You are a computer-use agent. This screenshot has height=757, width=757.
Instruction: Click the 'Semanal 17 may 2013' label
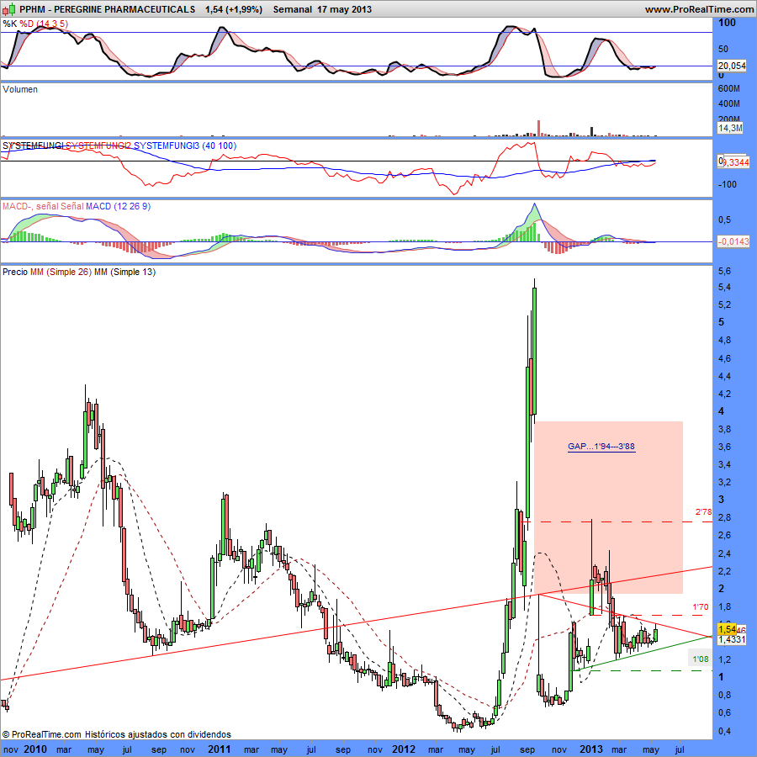click(x=322, y=9)
